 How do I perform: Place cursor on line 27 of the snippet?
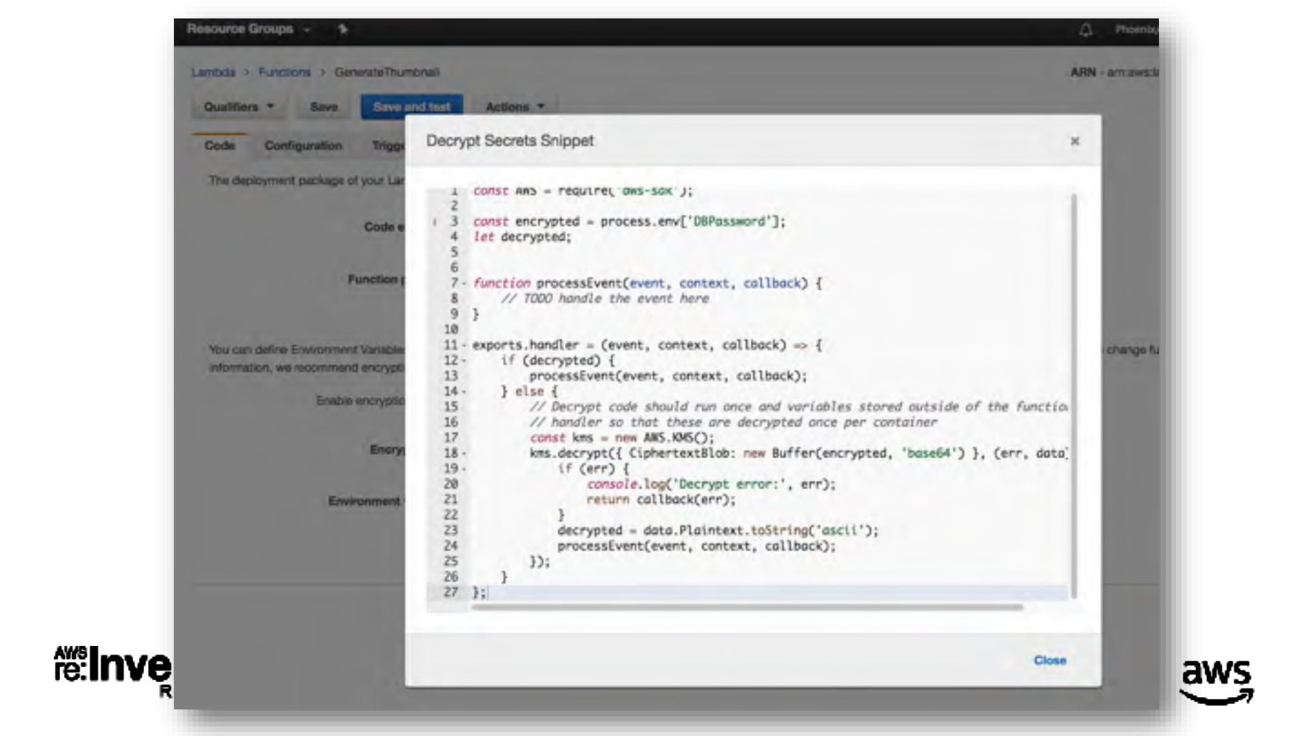(x=614, y=592)
